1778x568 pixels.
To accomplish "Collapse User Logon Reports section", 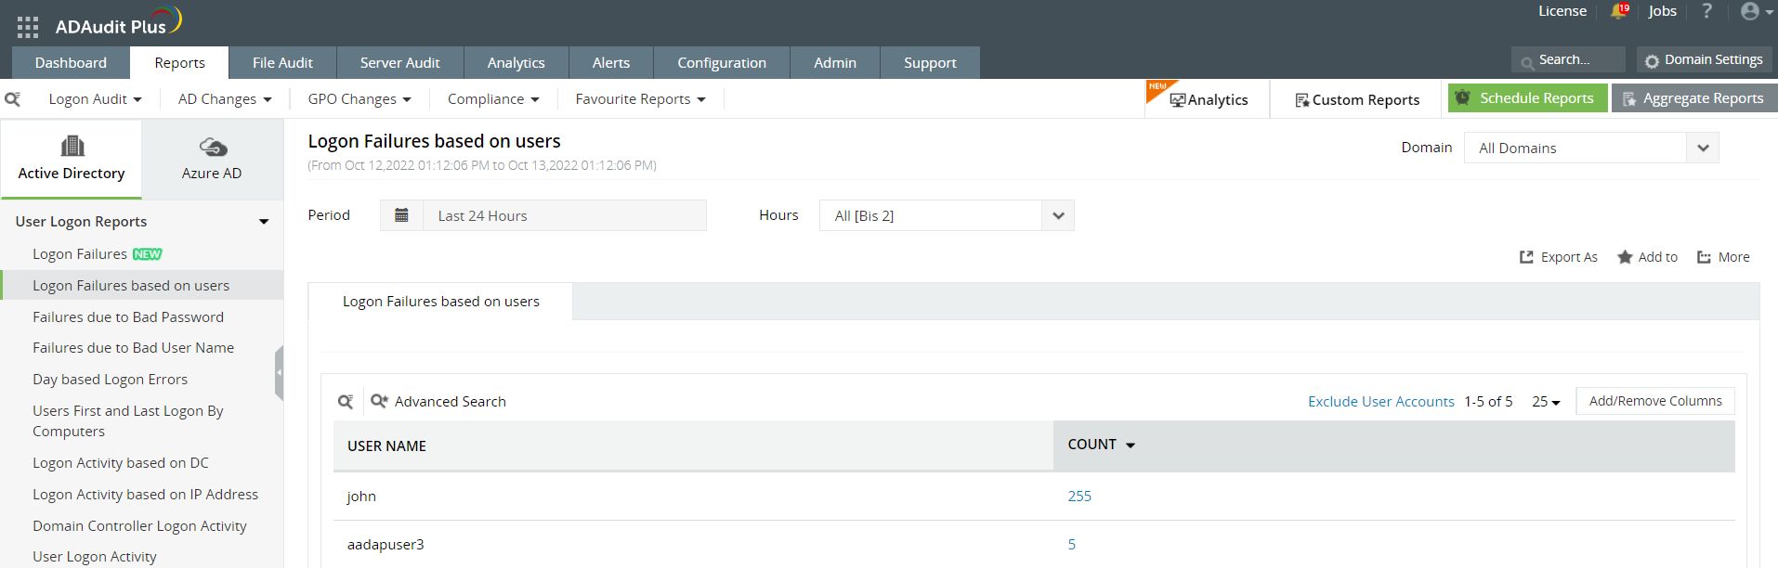I will click(264, 222).
